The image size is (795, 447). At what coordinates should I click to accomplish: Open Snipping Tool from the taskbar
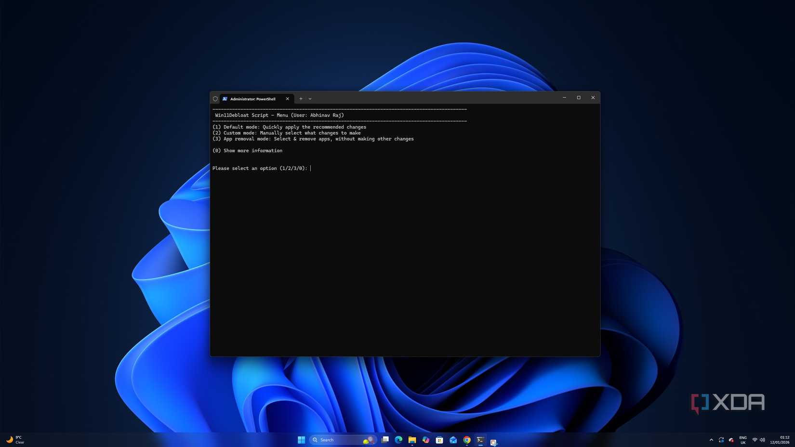tap(494, 442)
